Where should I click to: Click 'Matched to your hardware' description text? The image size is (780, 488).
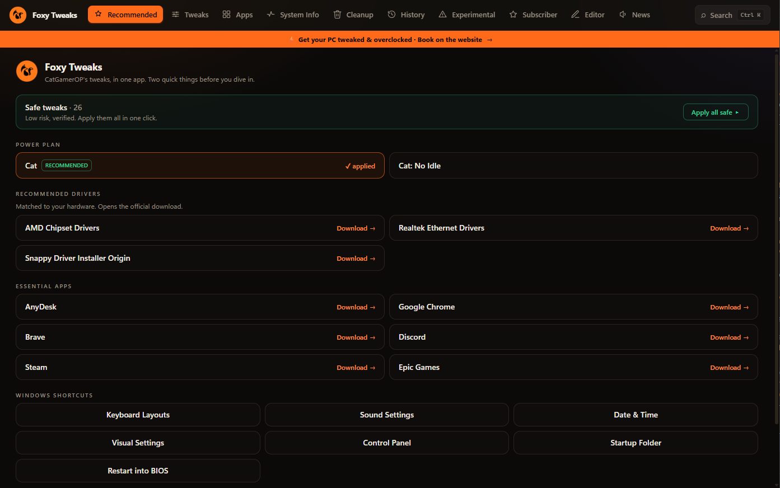pyautogui.click(x=99, y=207)
